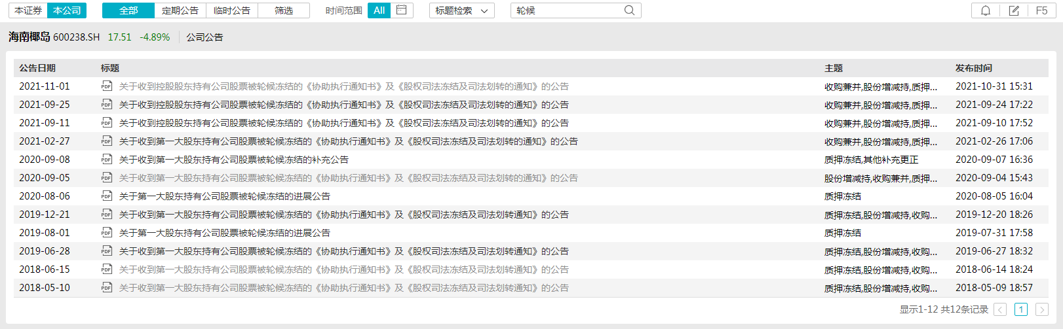Open the 2020-08-06 进展公告 announcement link
Viewport: 1063px width, 329px height.
224,196
